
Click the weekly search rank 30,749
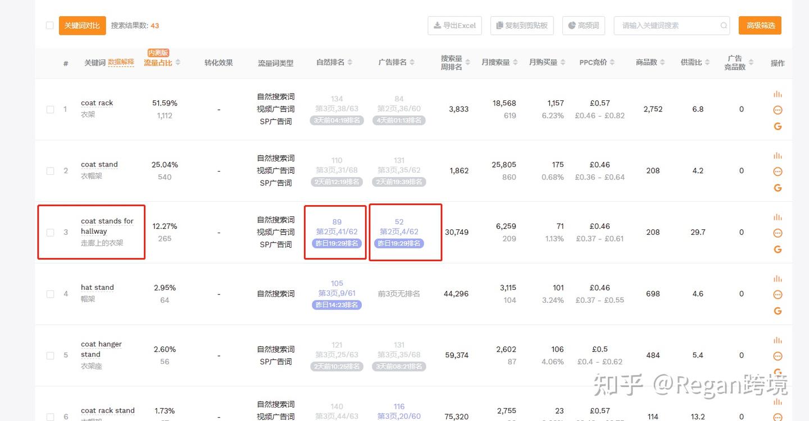(x=457, y=232)
